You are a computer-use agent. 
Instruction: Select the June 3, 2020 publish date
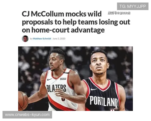(x=59, y=39)
